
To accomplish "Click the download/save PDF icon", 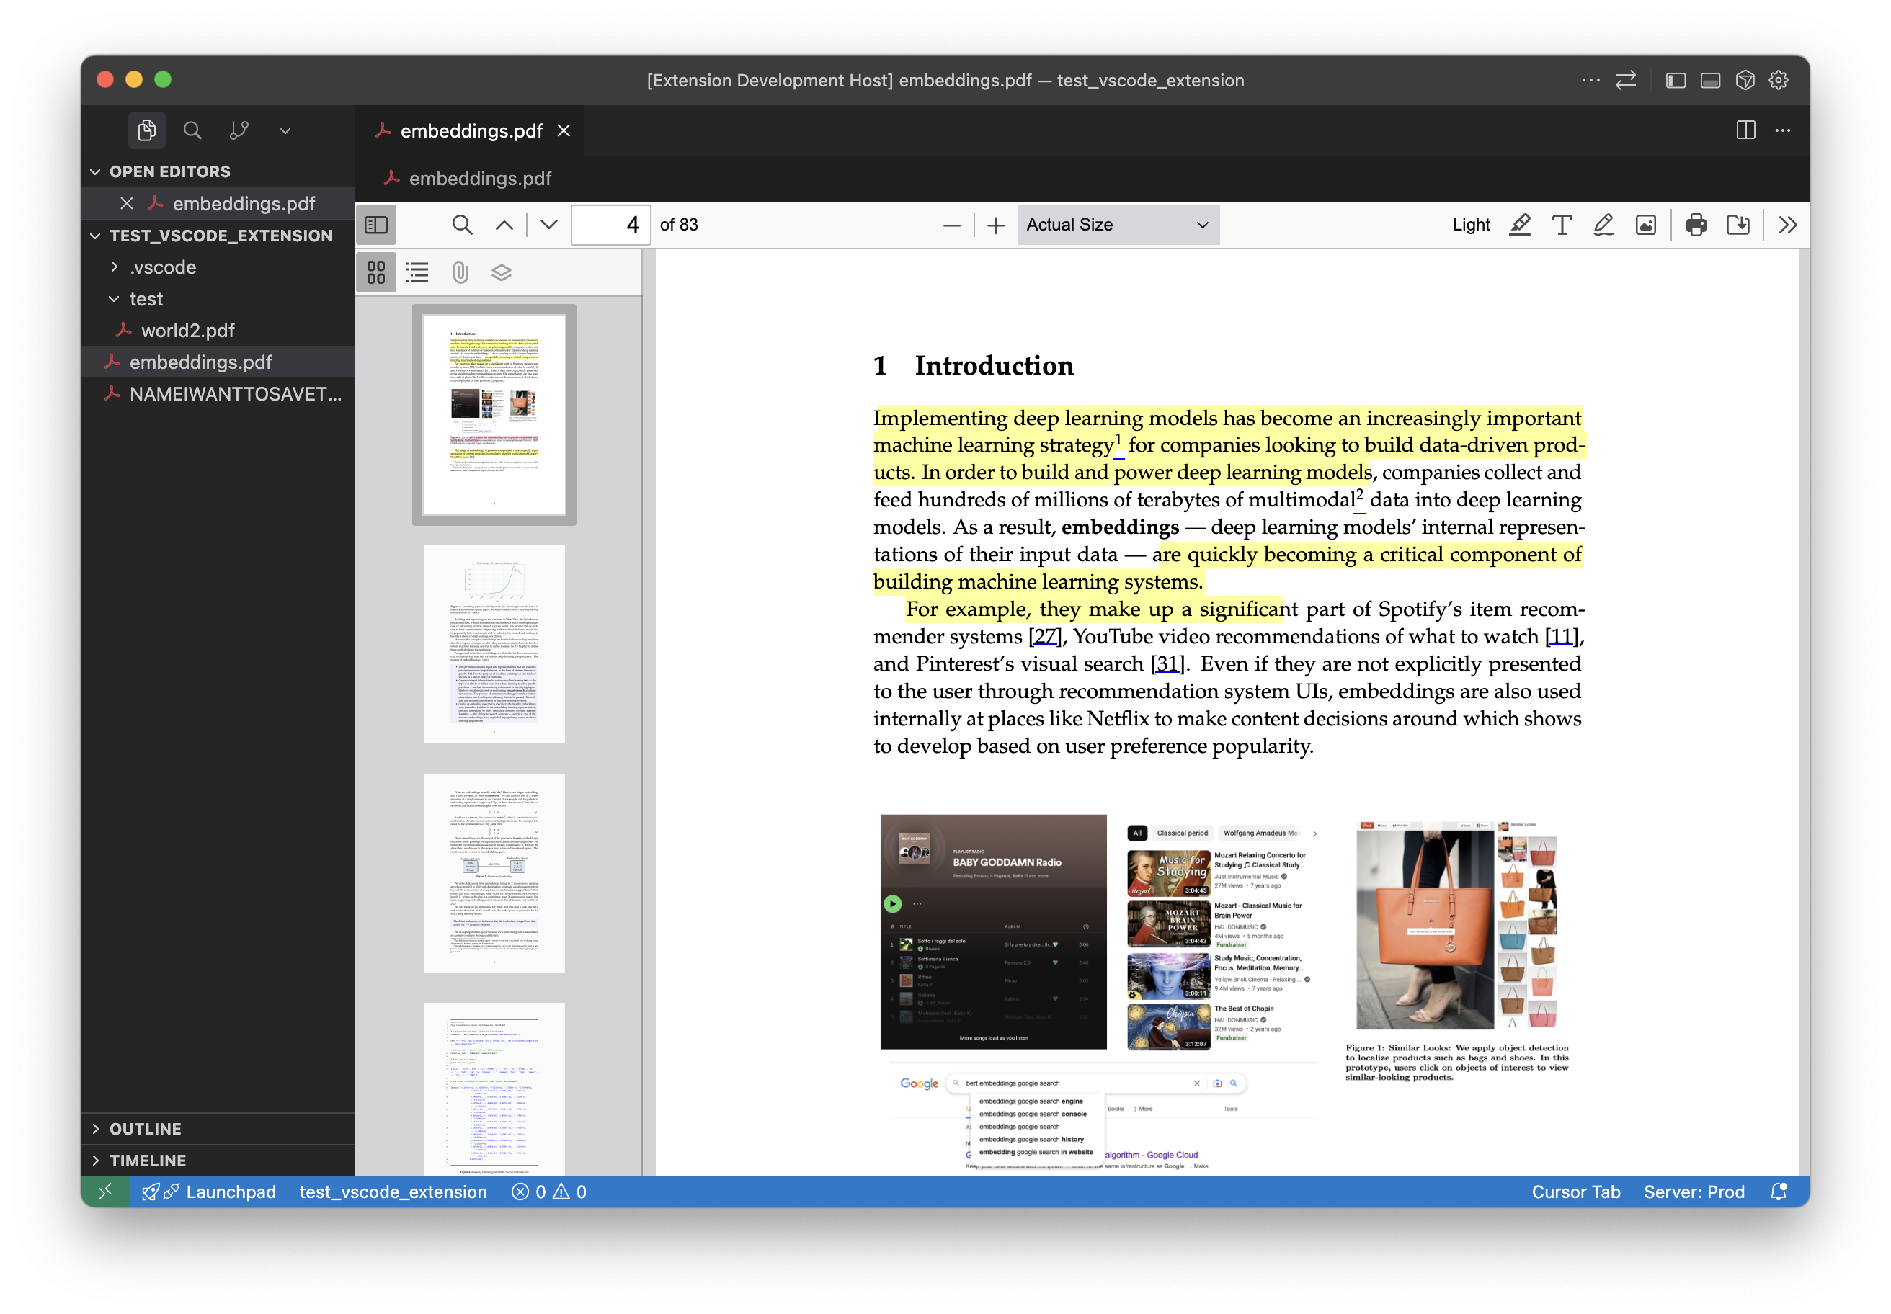I will [x=1737, y=225].
